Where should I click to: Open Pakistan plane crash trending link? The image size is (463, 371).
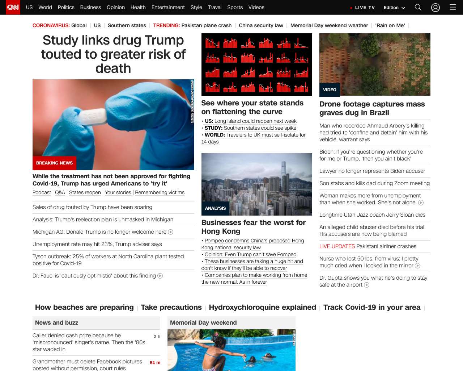(207, 25)
